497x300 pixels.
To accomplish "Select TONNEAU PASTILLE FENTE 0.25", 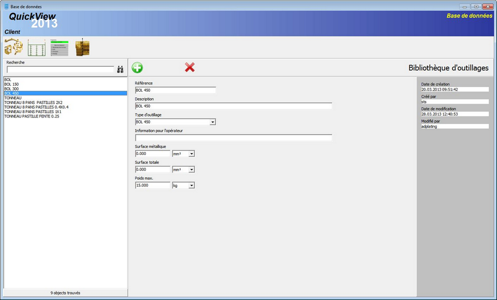I will coord(66,116).
